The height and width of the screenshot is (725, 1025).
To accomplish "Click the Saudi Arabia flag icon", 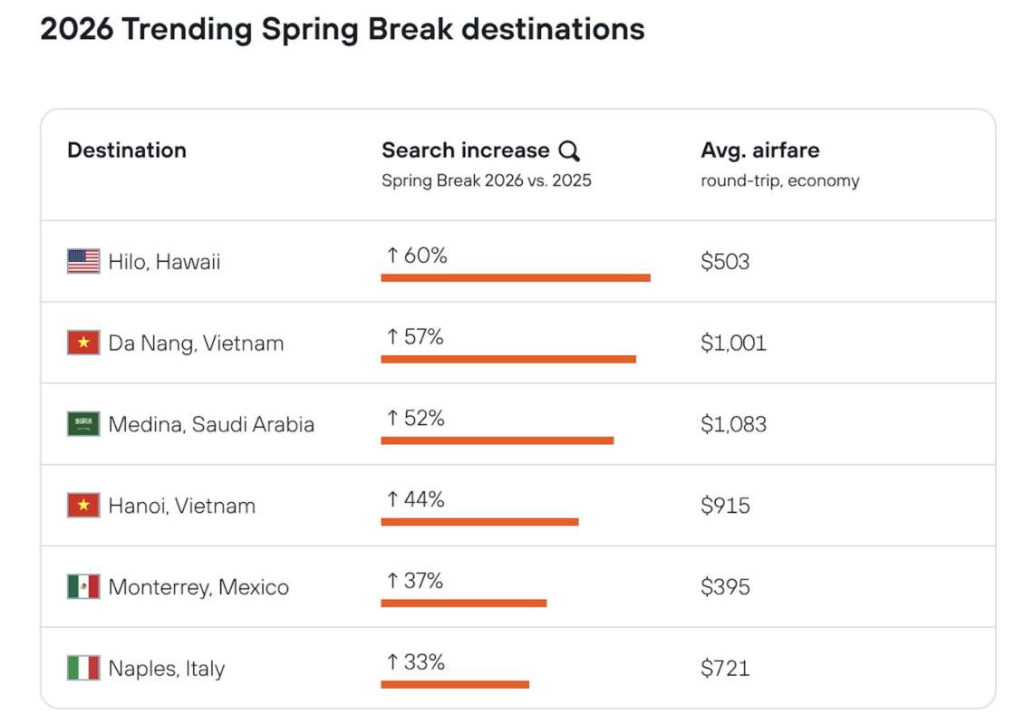I will click(83, 424).
